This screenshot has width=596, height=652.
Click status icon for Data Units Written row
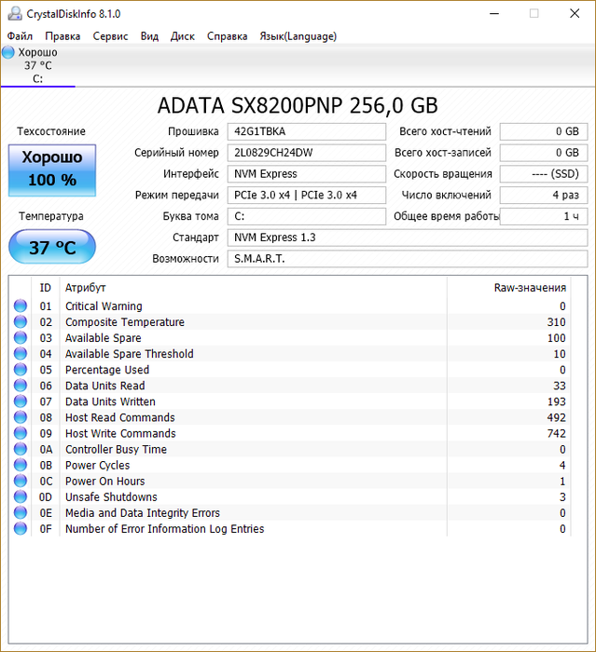[x=21, y=401]
